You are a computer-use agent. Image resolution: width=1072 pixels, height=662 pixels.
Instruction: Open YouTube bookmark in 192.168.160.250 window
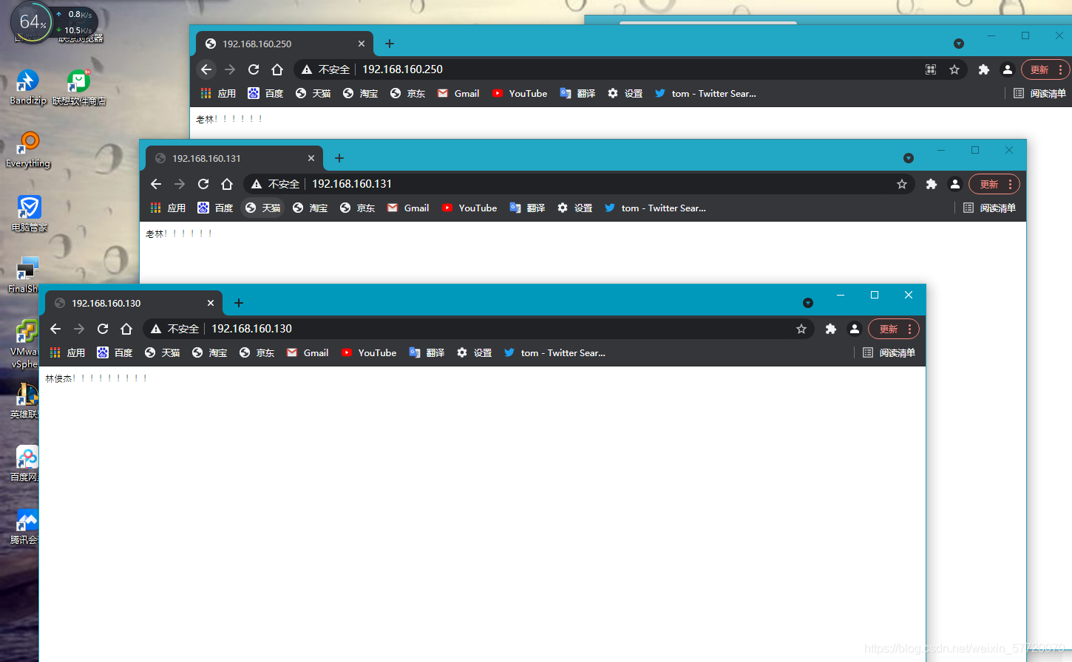coord(520,94)
